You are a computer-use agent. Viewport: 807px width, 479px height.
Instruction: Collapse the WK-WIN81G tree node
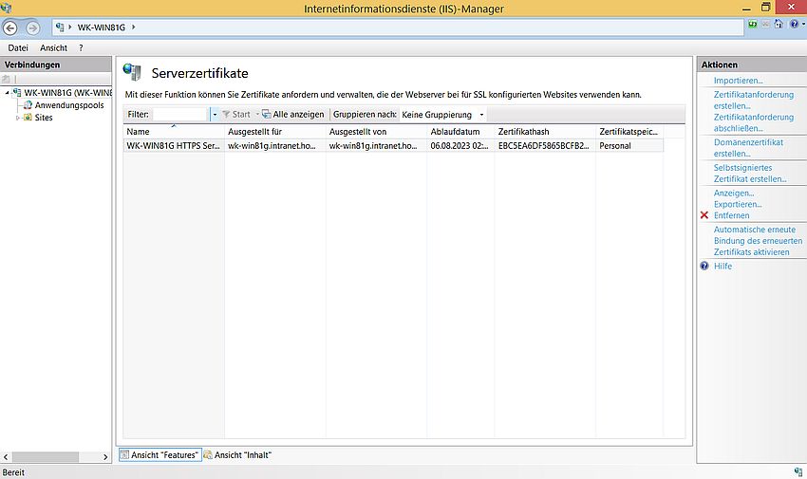tap(8, 93)
